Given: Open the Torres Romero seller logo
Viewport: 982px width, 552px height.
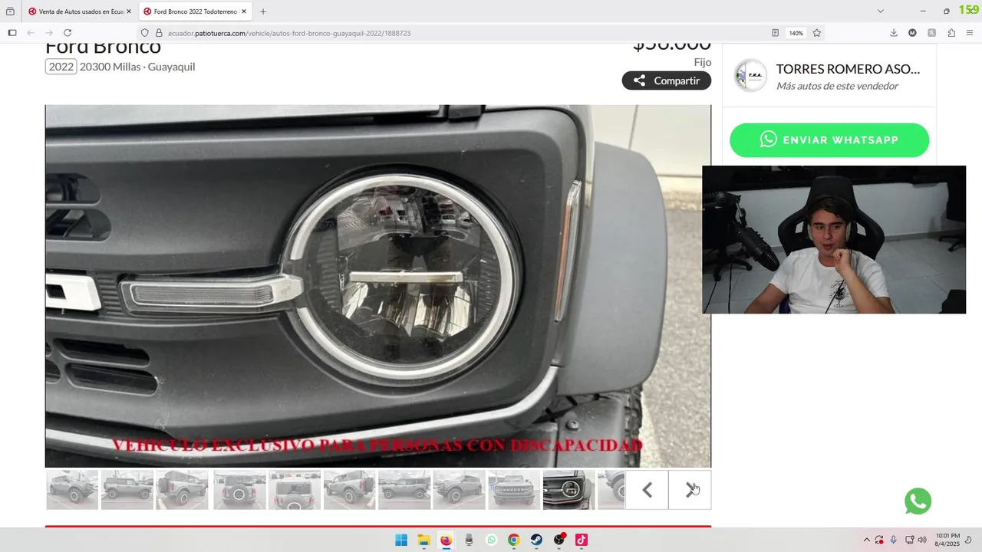Looking at the screenshot, I should 750,76.
